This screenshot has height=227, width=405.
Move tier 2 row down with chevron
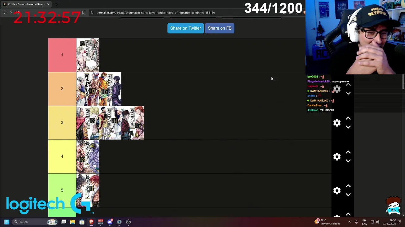point(348,93)
